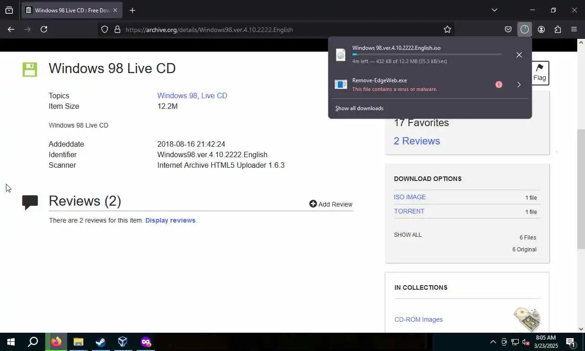Viewport: 585px width, 351px height.
Task: Click the ISO download progress bar
Action: click(427, 54)
